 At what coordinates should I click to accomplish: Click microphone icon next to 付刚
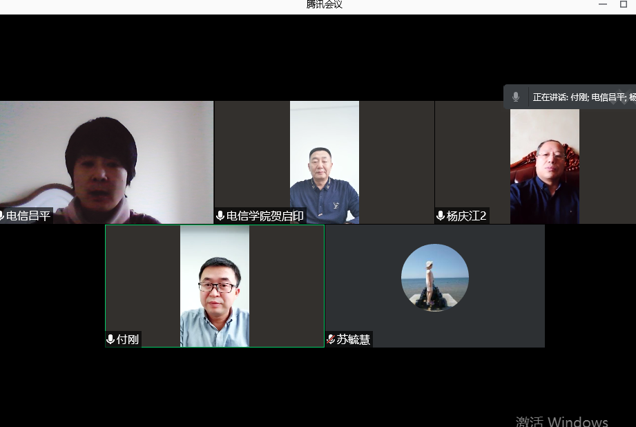pos(110,339)
